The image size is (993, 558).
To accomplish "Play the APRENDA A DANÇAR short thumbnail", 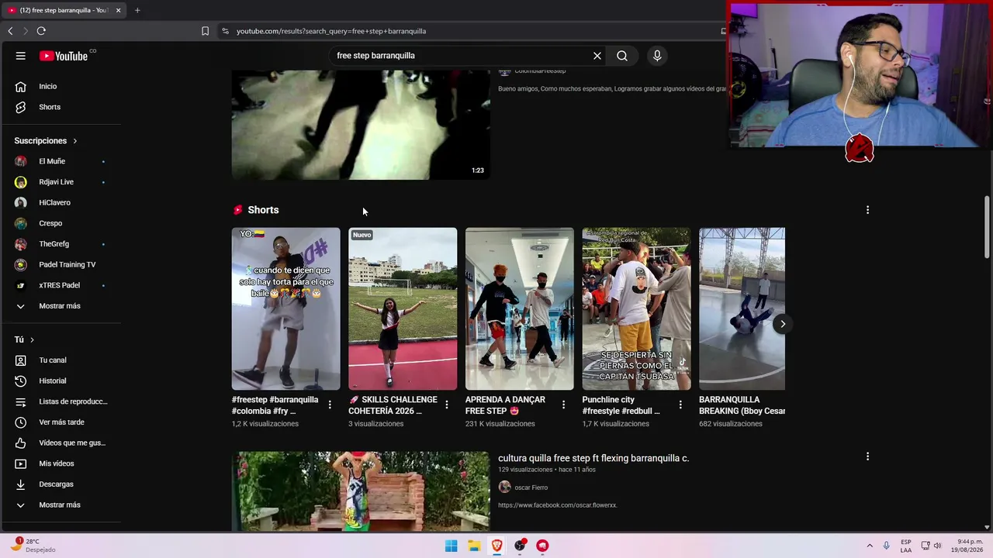I will pyautogui.click(x=519, y=308).
